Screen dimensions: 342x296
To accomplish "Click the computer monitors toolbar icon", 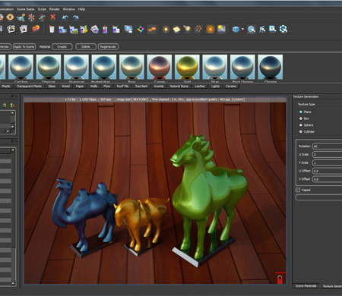I will pyautogui.click(x=128, y=29).
